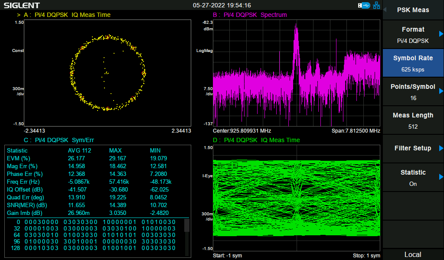Click the spectrum peak in window B
Screen dimensions: 444x260
click(x=296, y=27)
